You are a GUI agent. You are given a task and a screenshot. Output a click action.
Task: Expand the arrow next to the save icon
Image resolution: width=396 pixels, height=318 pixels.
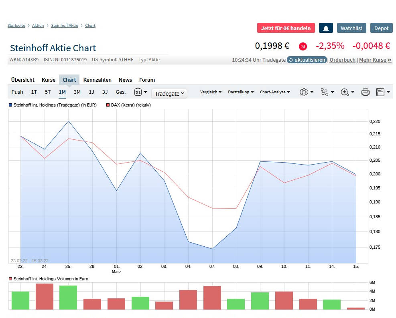pyautogui.click(x=388, y=92)
